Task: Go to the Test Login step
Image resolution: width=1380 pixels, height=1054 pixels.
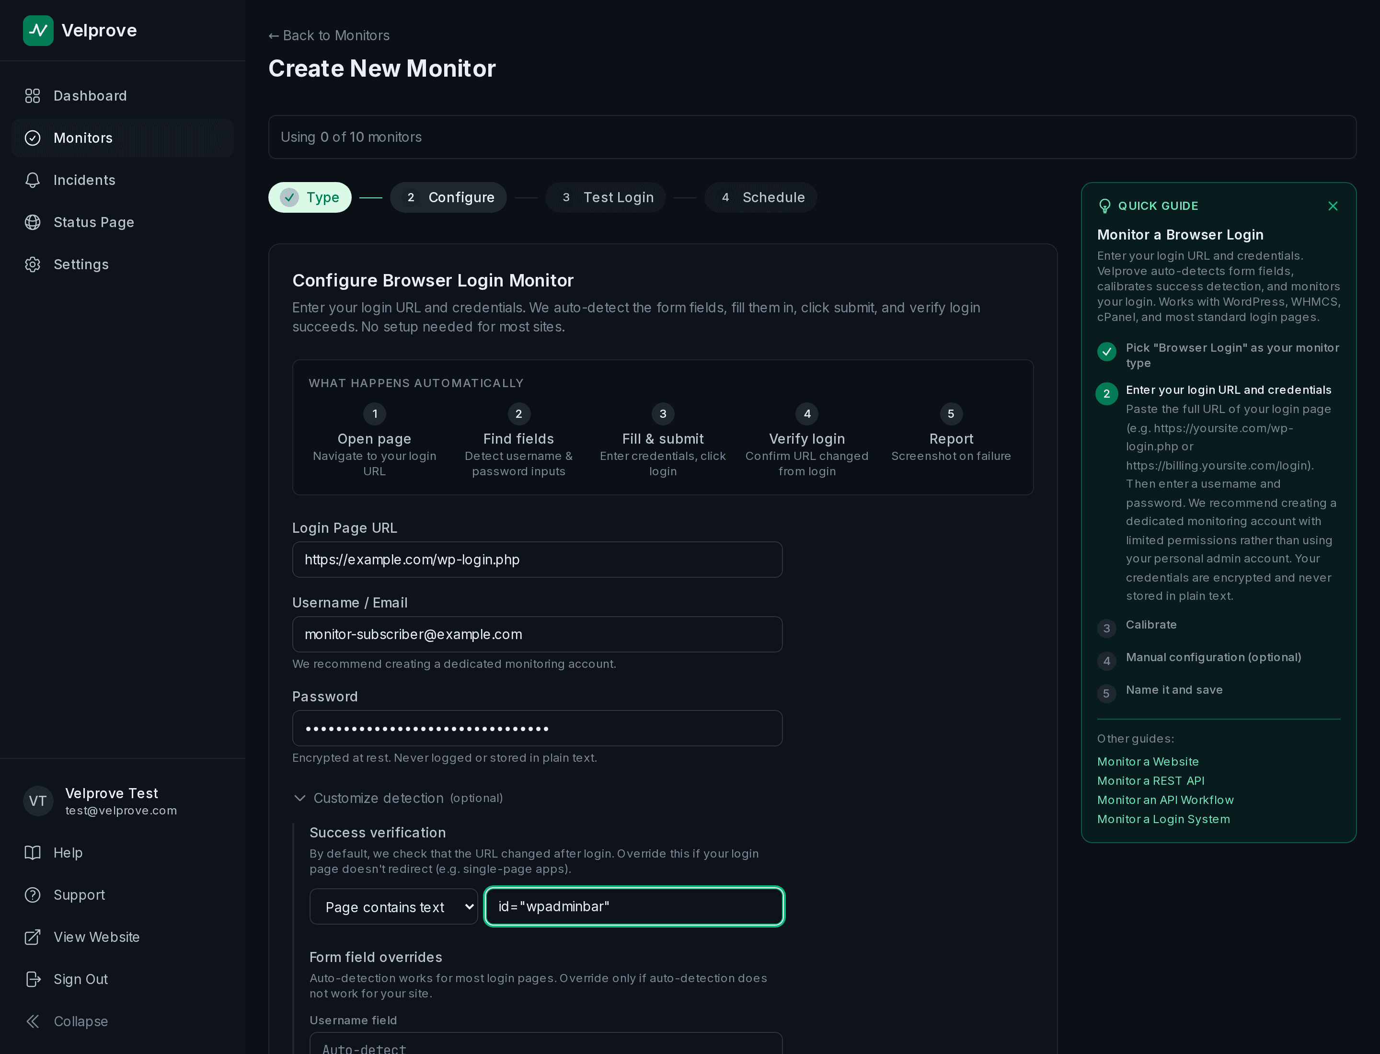Action: pos(606,197)
